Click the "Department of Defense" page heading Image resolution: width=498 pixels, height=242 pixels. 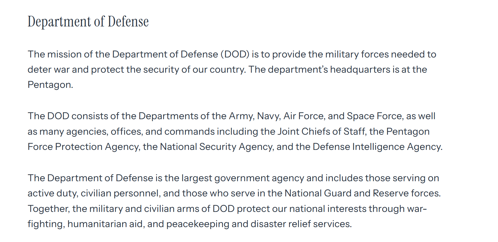pos(88,22)
